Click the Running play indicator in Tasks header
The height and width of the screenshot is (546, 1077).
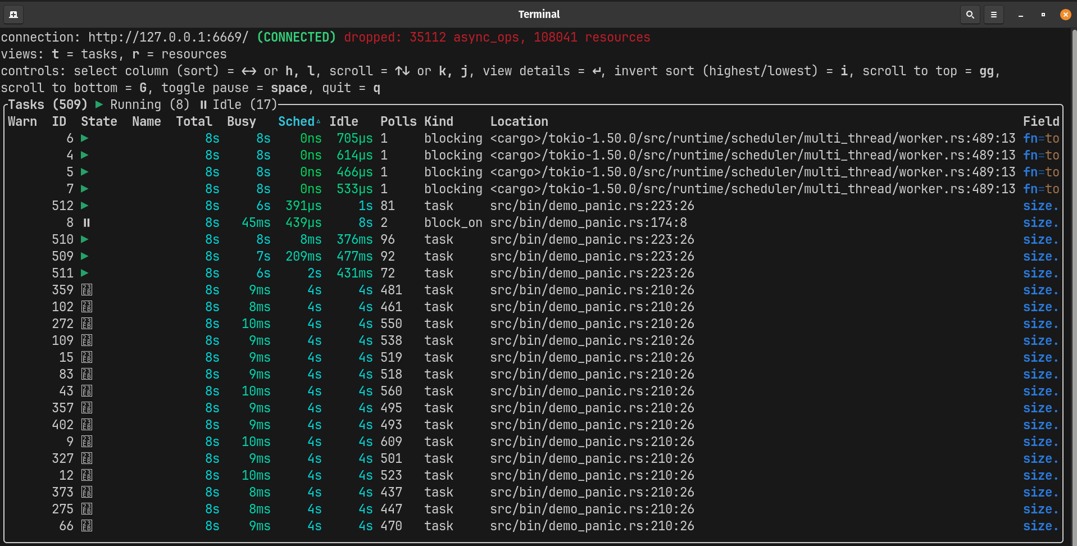99,104
